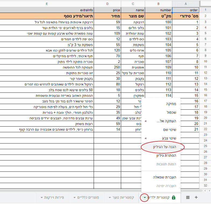Select price cell with value 70
The width and height of the screenshot is (211, 204).
pos(107,56)
